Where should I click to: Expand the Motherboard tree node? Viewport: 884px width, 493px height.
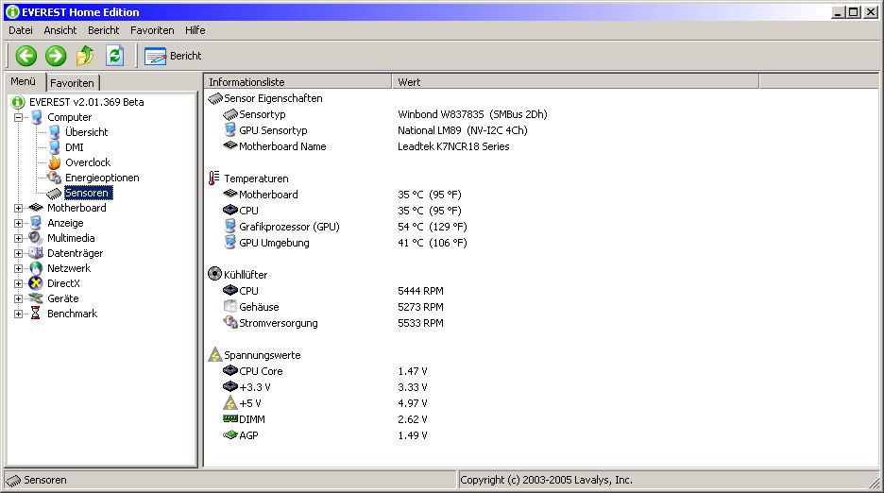pos(19,208)
